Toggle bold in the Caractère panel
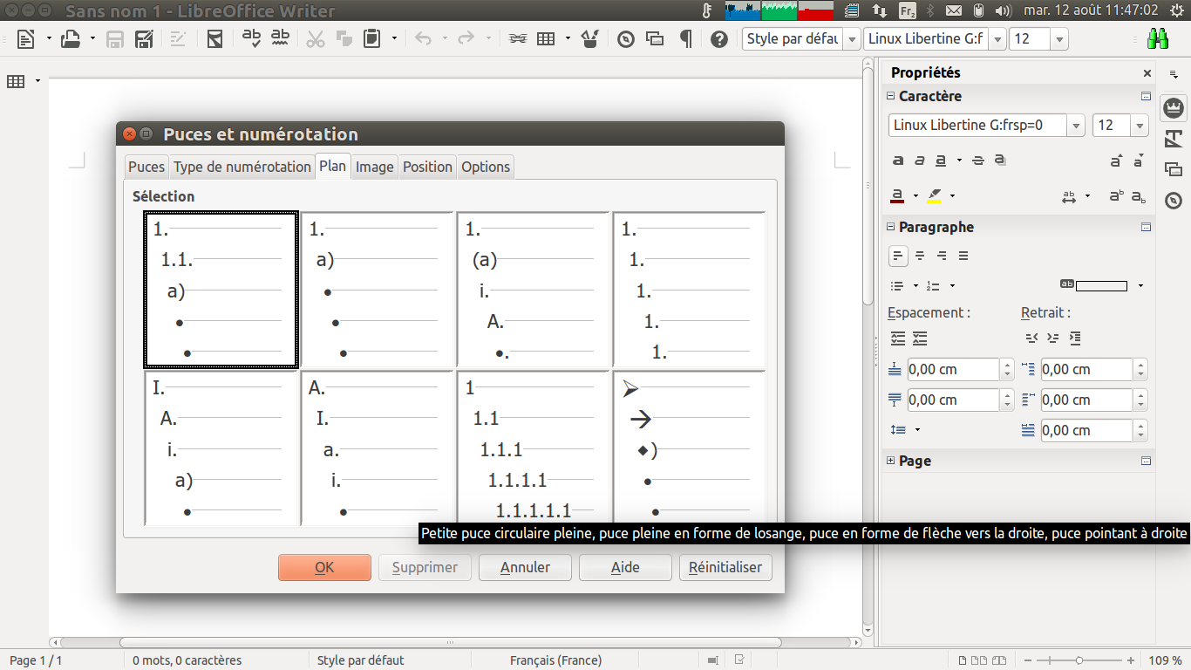The width and height of the screenshot is (1191, 670). (898, 161)
